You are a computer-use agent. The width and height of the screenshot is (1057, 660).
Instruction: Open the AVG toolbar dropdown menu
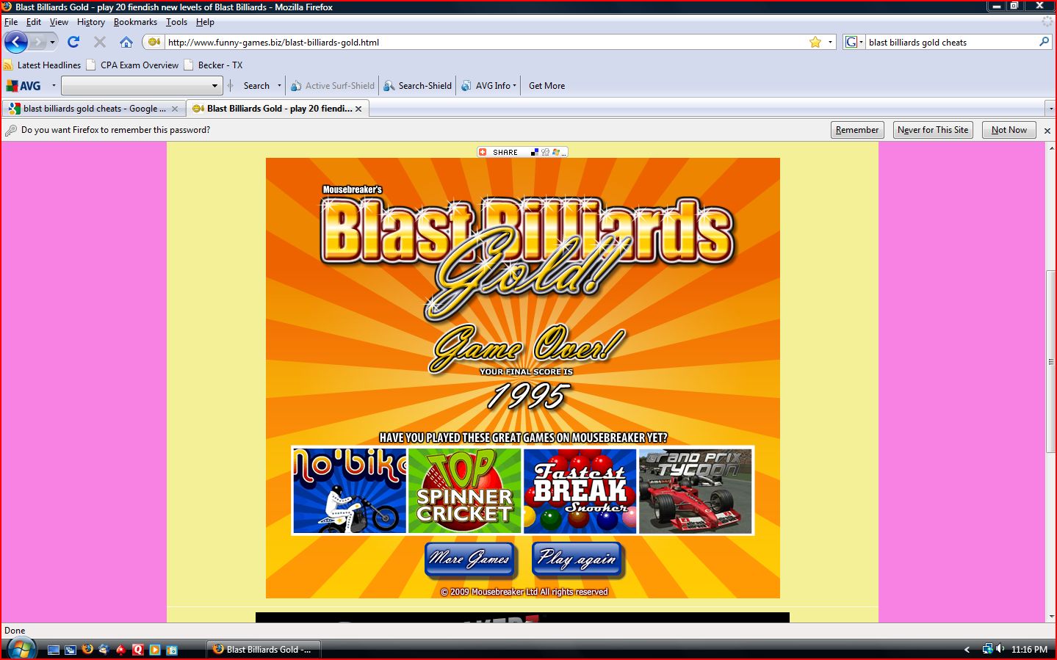pos(52,85)
